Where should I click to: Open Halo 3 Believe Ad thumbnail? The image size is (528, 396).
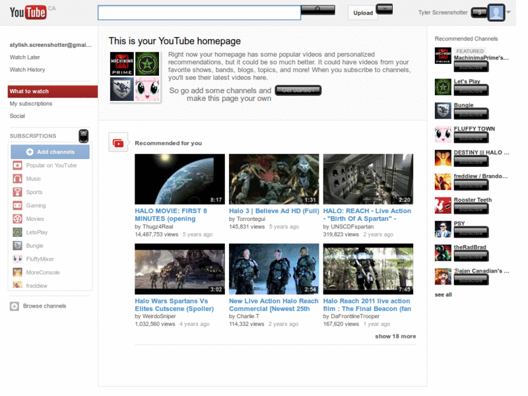[274, 179]
